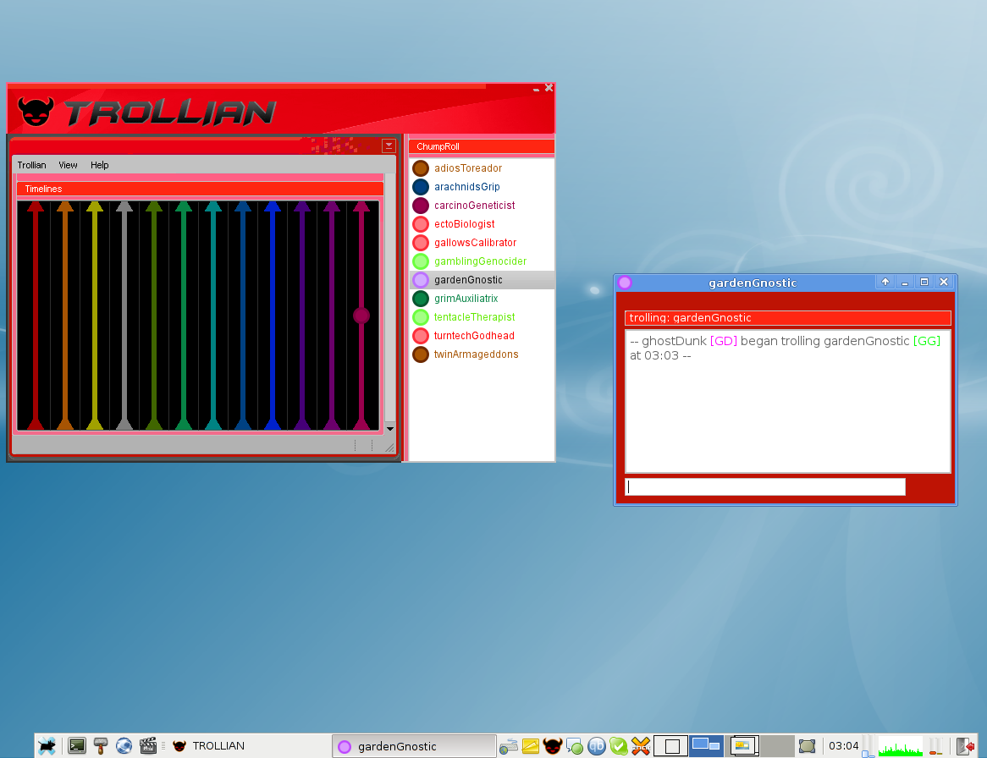Click the chat message input field
The image size is (987, 758).
(765, 486)
